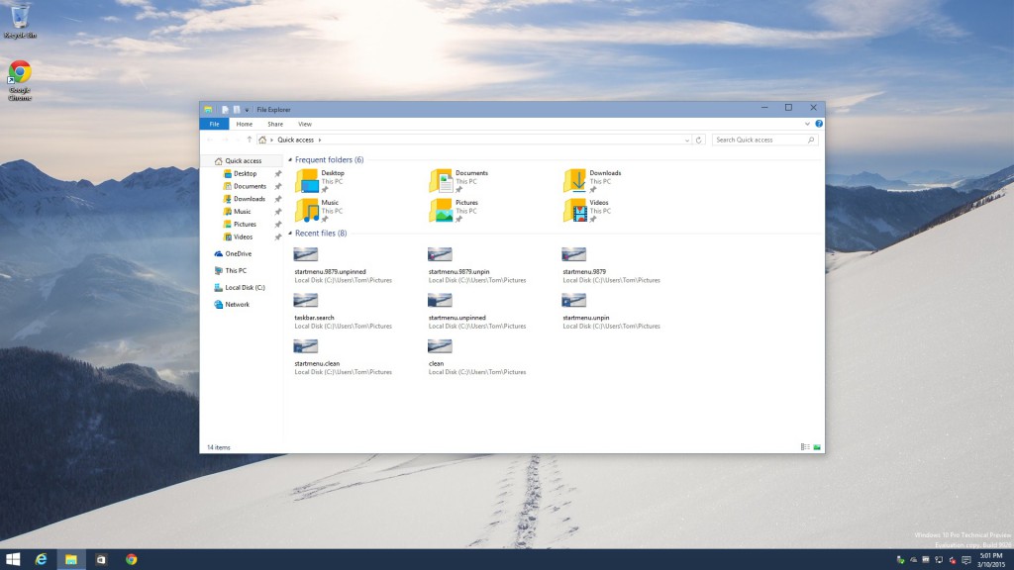The width and height of the screenshot is (1014, 570).
Task: Select Local Disk (C:) in navigation pane
Action: [240, 288]
